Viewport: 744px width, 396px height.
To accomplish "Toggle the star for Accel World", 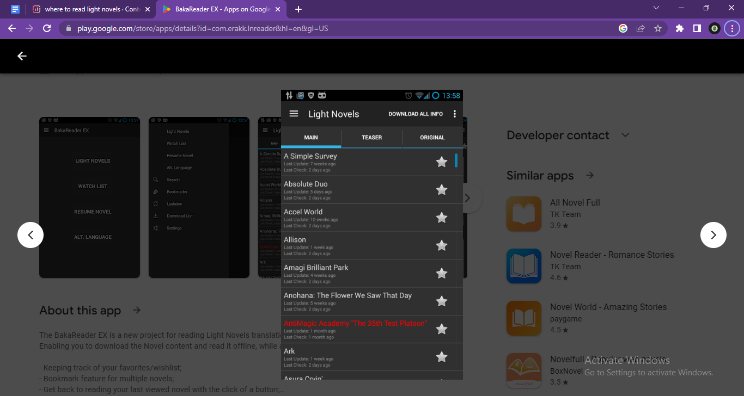I will [442, 218].
